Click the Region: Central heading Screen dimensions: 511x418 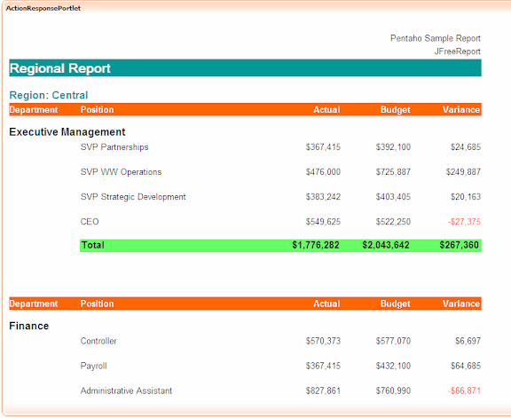[x=49, y=95]
